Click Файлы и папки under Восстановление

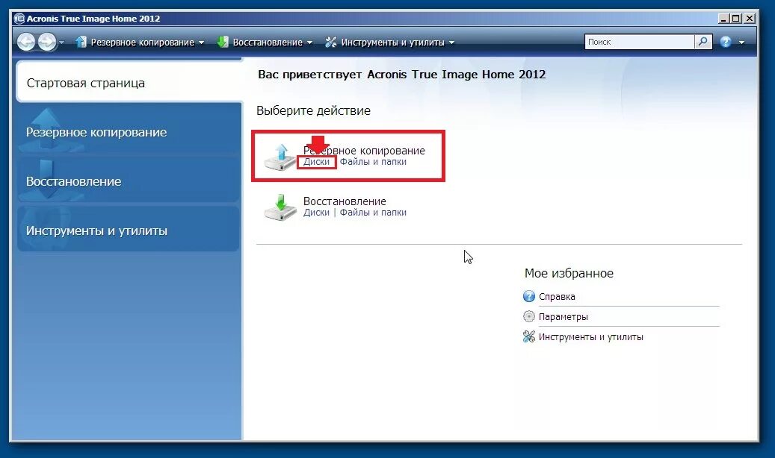pyautogui.click(x=373, y=213)
